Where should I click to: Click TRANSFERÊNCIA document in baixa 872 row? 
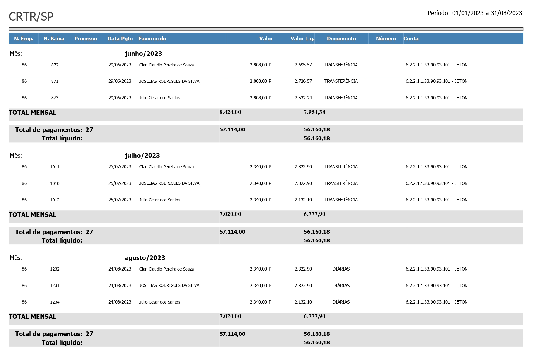341,65
